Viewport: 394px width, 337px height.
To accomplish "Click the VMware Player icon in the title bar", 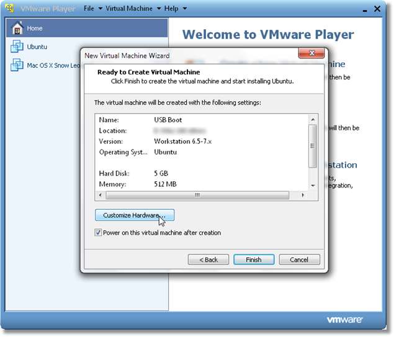I will click(x=9, y=9).
